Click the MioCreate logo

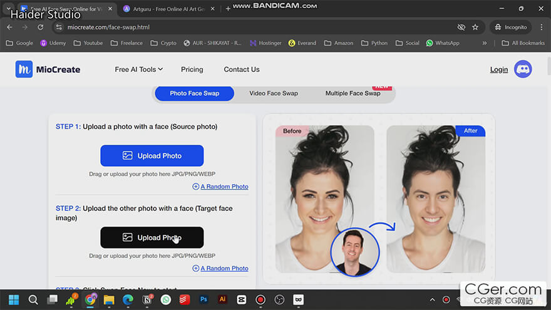coord(48,70)
